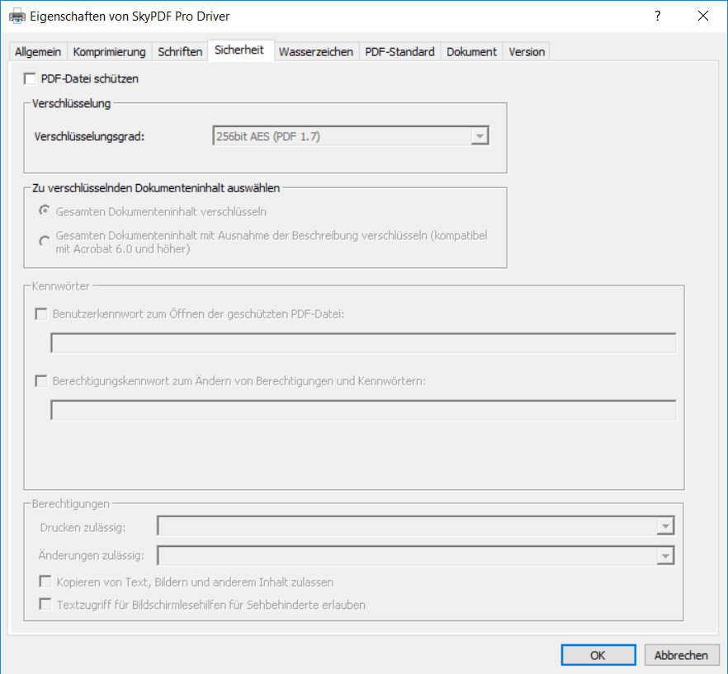Image resolution: width=728 pixels, height=674 pixels.
Task: Select encrypt except Beschreibung radio option
Action: click(x=45, y=241)
